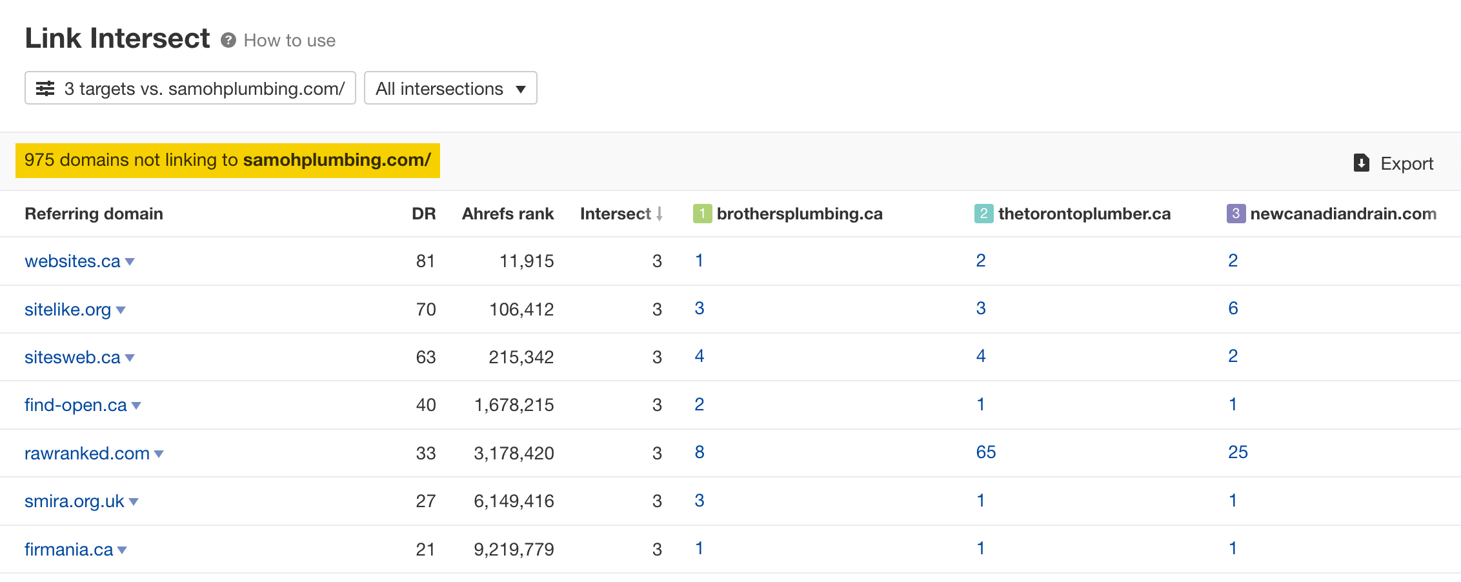Open the All intersections dropdown
Screen dimensions: 1461x582
click(x=450, y=88)
